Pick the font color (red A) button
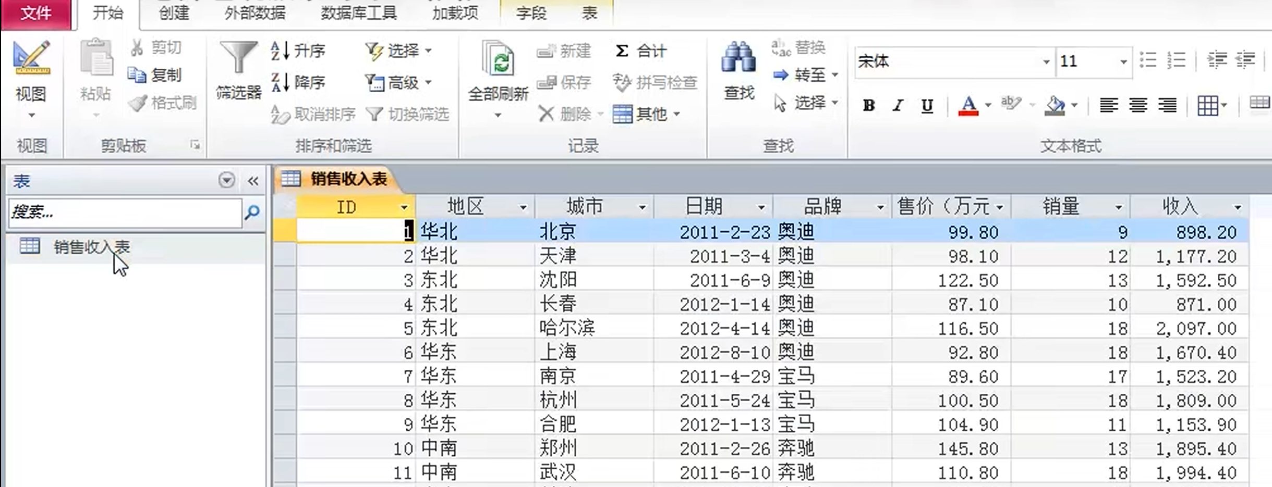Viewport: 1272px width, 487px height. 968,106
